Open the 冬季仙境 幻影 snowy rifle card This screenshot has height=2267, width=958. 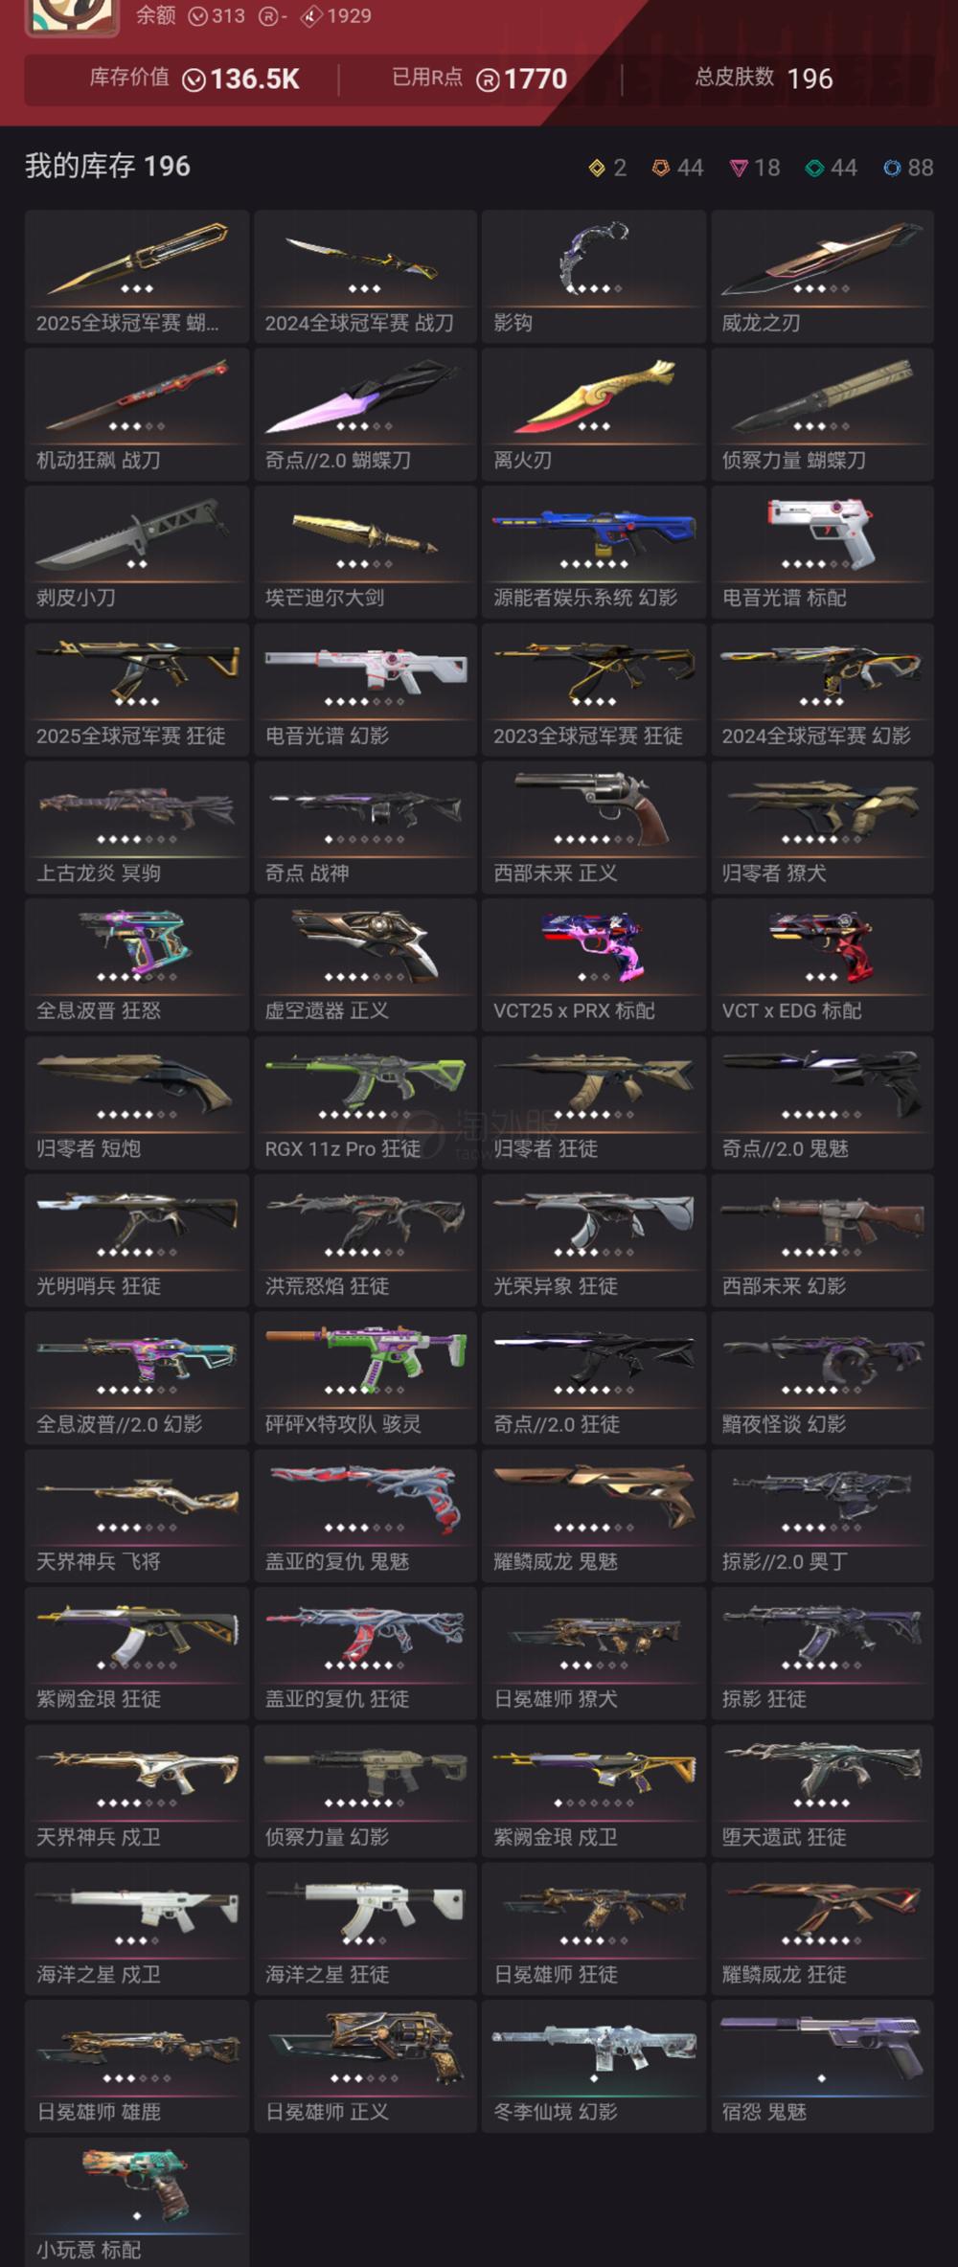pos(594,2067)
